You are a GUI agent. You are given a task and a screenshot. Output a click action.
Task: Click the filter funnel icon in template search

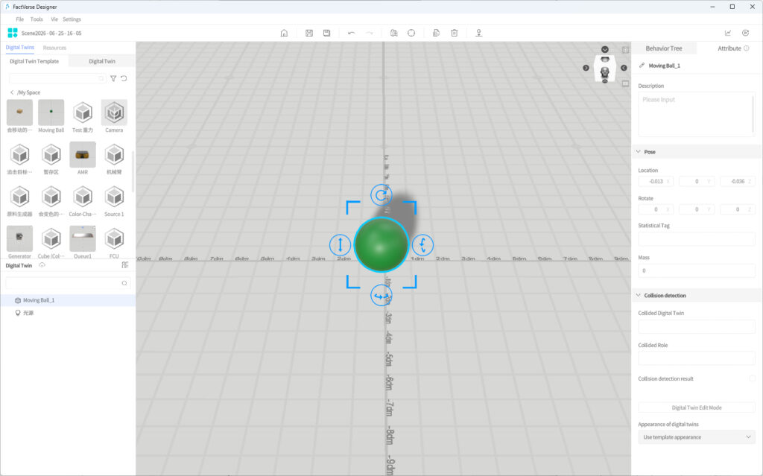click(113, 78)
